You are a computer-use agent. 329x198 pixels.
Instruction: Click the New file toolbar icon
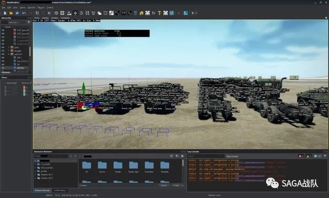[x=5, y=13]
